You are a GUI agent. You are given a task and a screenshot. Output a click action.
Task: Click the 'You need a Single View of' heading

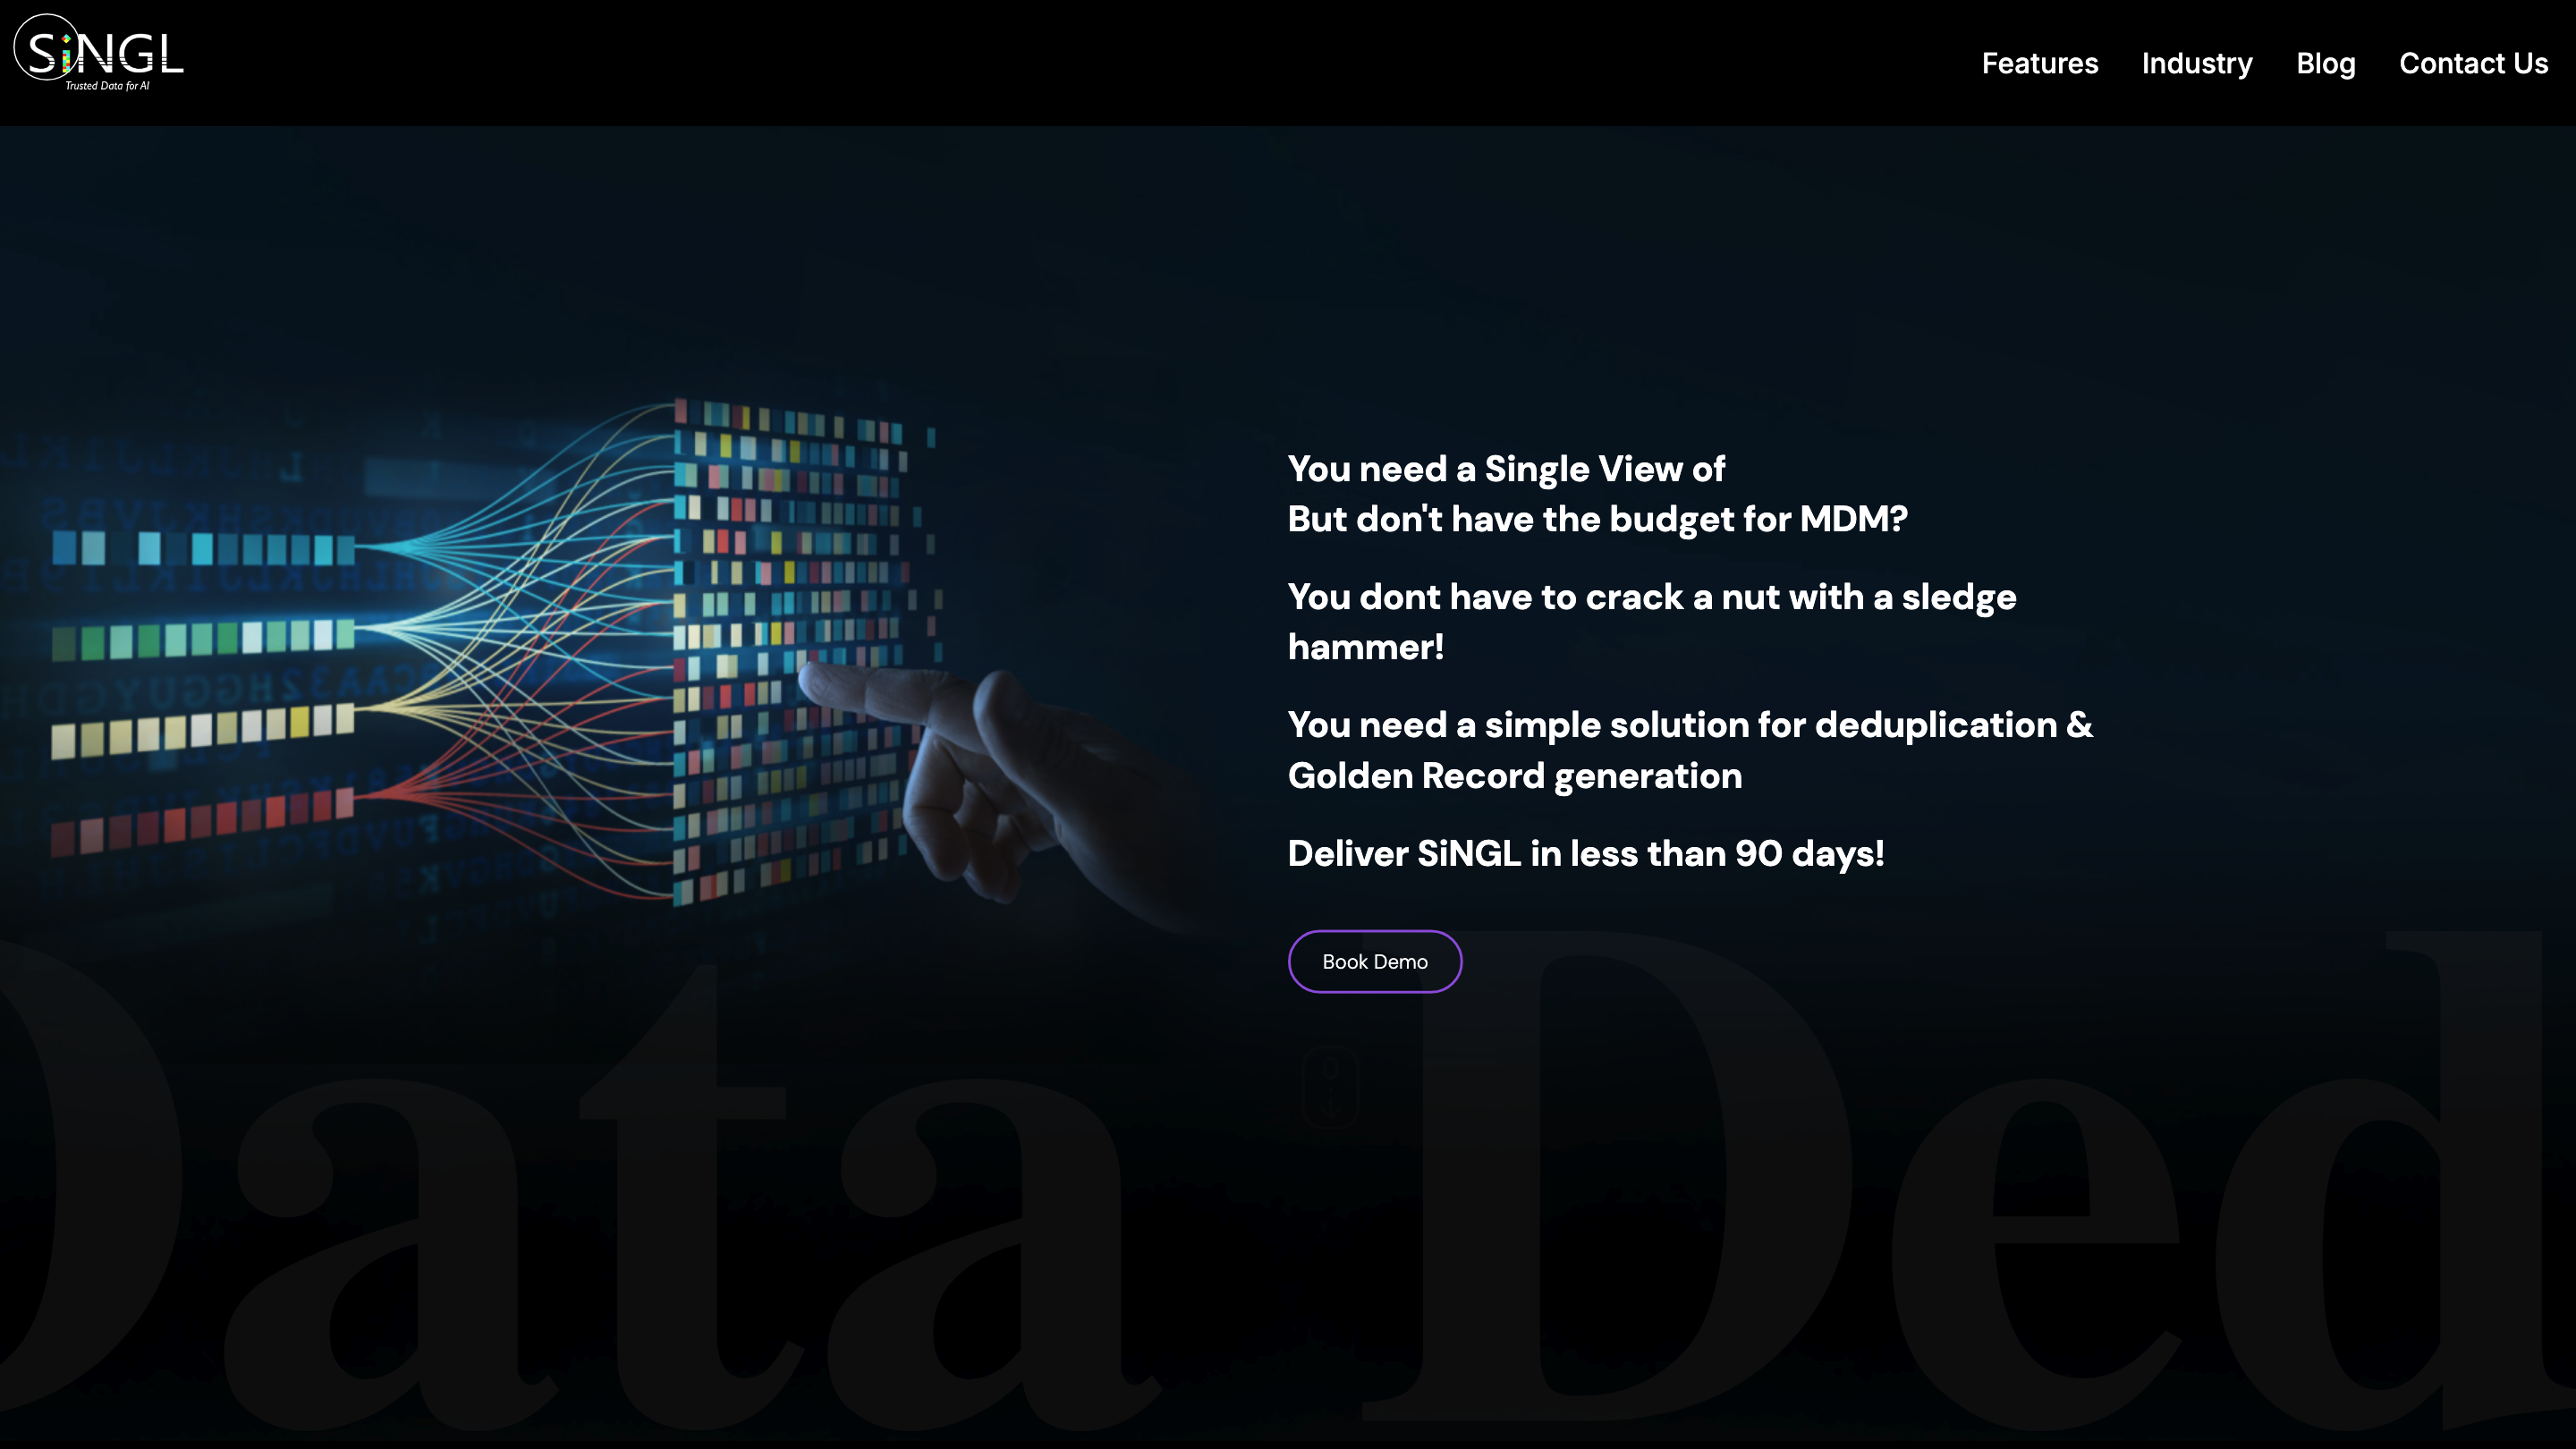pos(1505,469)
